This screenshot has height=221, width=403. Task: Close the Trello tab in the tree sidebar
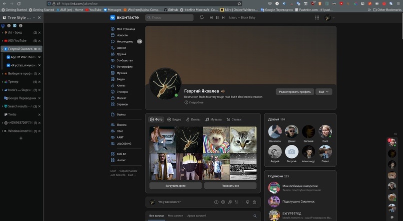pyautogui.click(x=39, y=114)
